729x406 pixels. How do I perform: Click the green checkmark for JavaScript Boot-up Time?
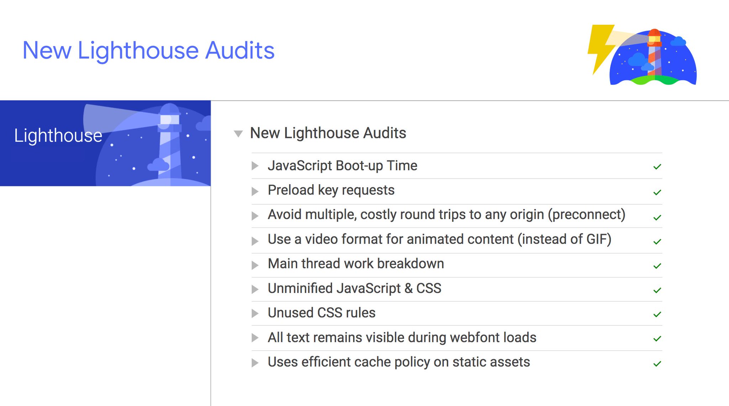click(657, 167)
